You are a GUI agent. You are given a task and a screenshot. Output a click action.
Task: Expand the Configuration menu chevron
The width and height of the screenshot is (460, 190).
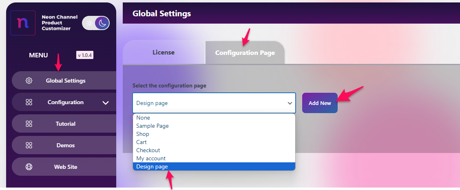106,103
